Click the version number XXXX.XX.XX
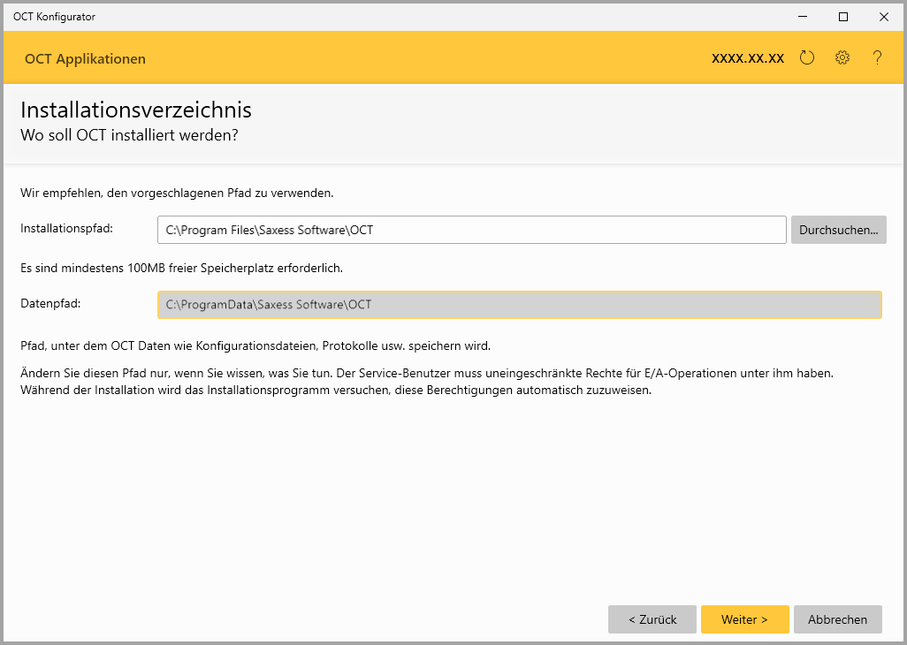This screenshot has width=907, height=645. point(748,58)
